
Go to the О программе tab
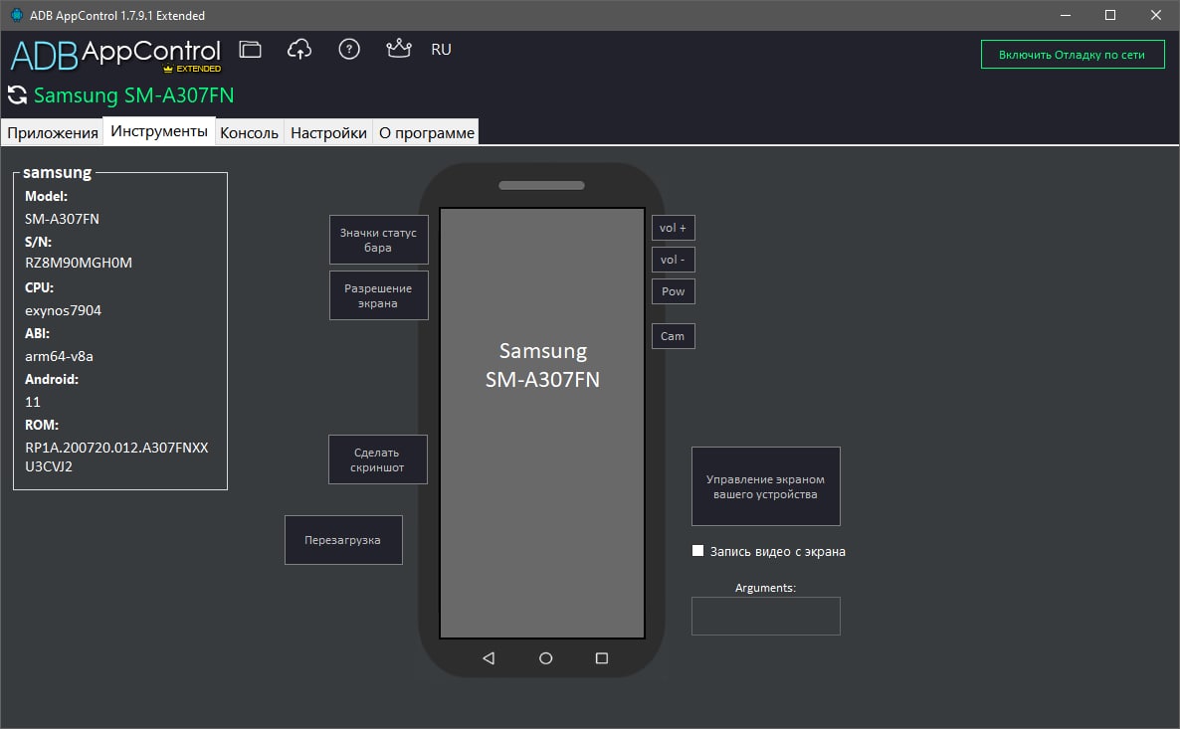(427, 132)
